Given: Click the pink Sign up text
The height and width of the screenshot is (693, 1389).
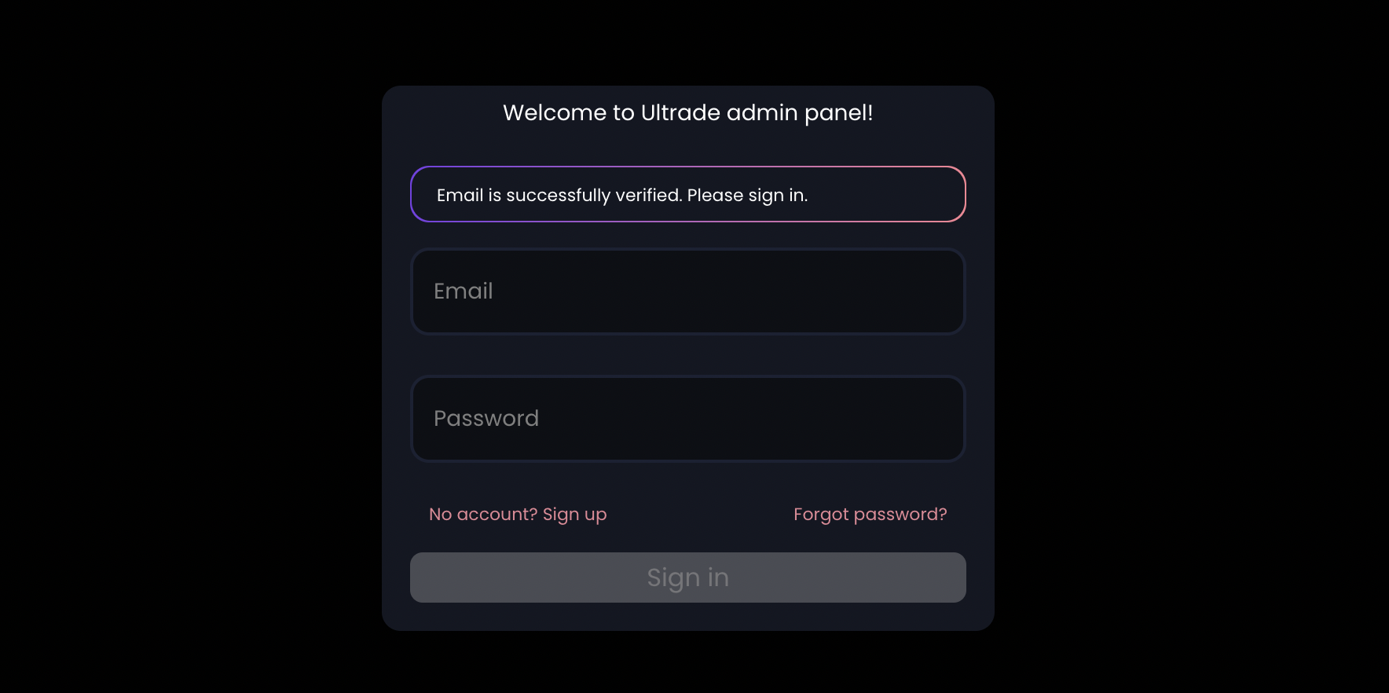Looking at the screenshot, I should tap(574, 515).
